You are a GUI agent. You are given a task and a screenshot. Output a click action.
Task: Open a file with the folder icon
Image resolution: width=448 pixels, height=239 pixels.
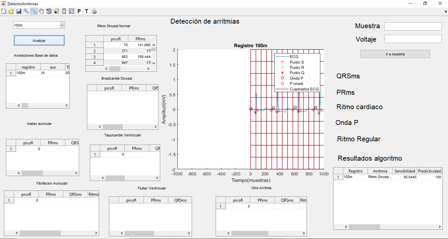[x=11, y=11]
